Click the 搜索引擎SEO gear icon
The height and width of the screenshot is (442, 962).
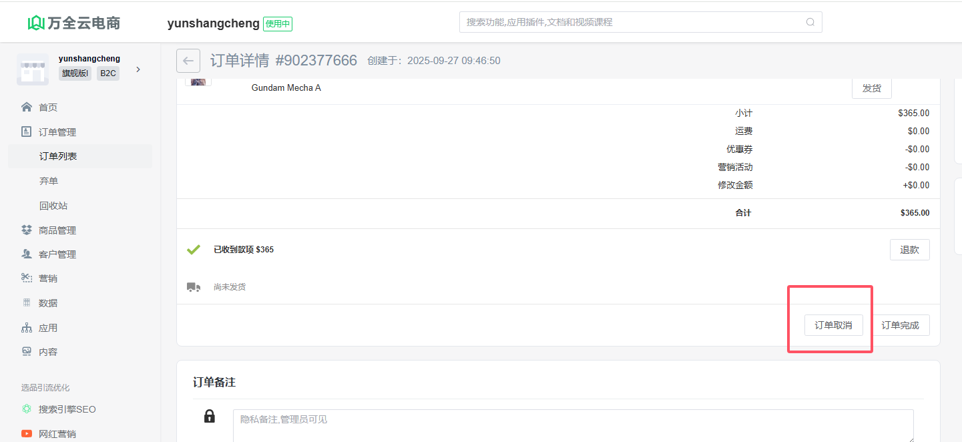[x=27, y=409]
